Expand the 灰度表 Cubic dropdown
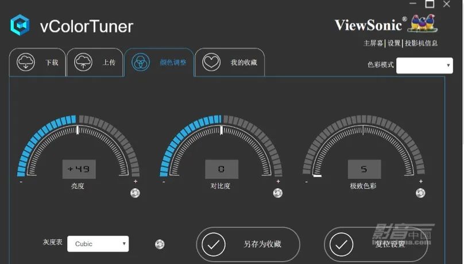The height and width of the screenshot is (264, 464). tap(98, 244)
